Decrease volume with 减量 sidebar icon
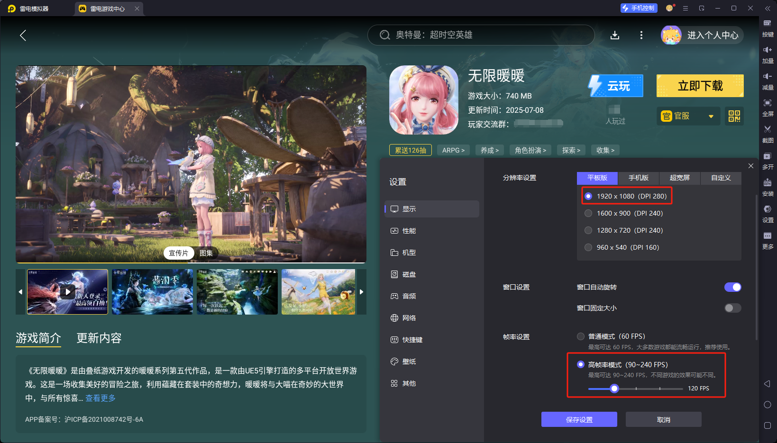This screenshot has height=443, width=777. [768, 81]
